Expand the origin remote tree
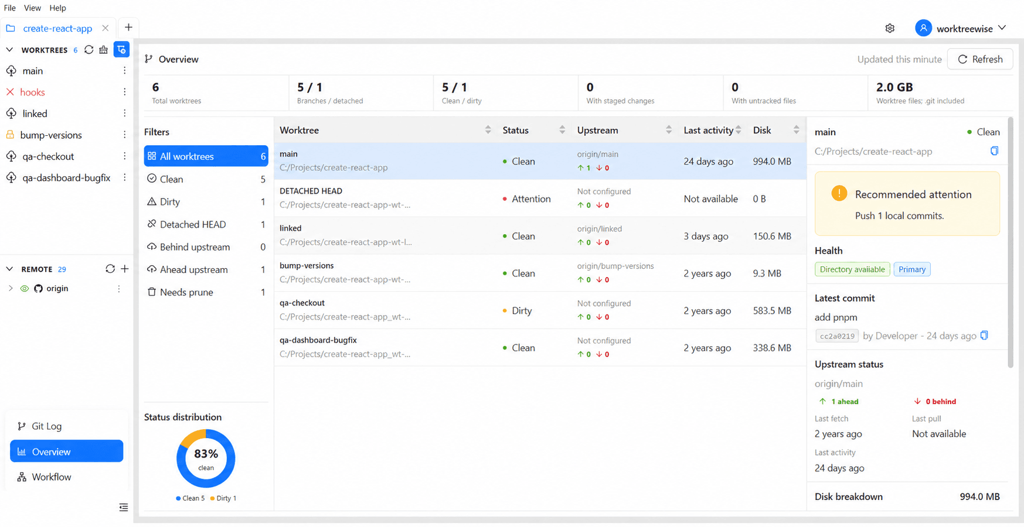The height and width of the screenshot is (527, 1024). (x=10, y=289)
